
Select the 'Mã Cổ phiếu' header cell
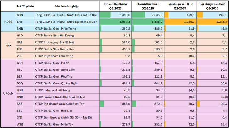tap(25, 6)
